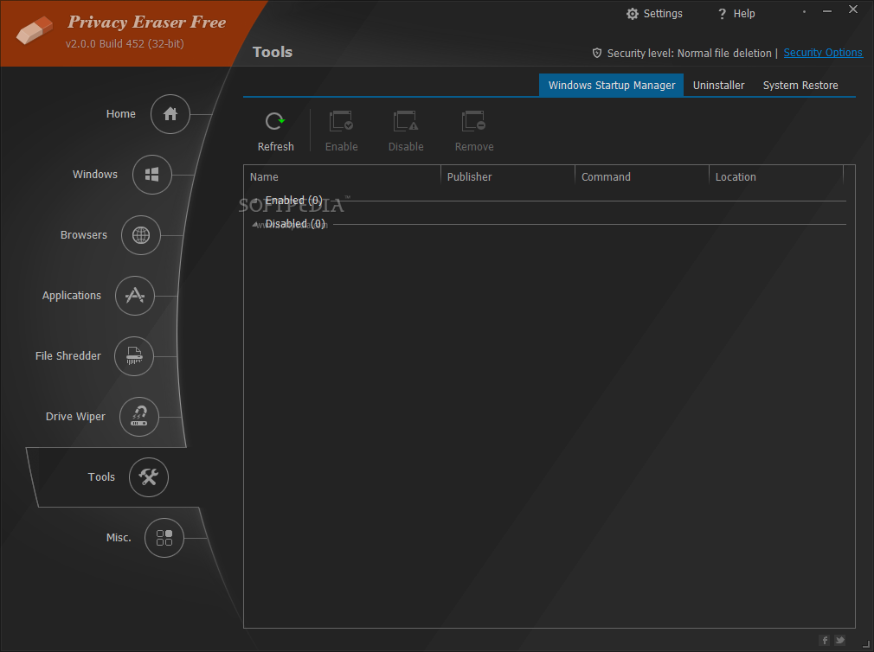Refresh the startup items list
The height and width of the screenshot is (652, 874).
point(275,131)
